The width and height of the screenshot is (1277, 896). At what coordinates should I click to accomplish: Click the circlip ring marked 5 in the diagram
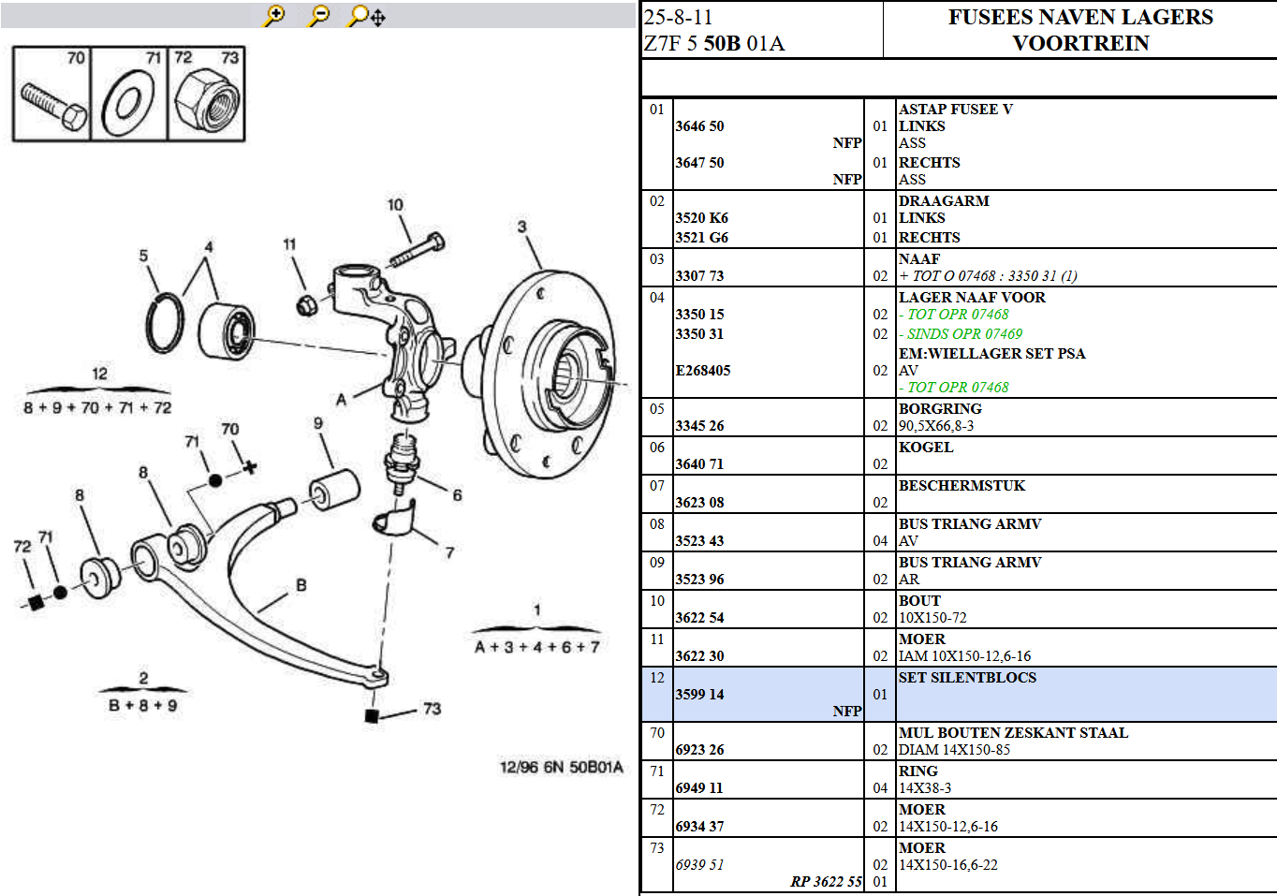[165, 324]
